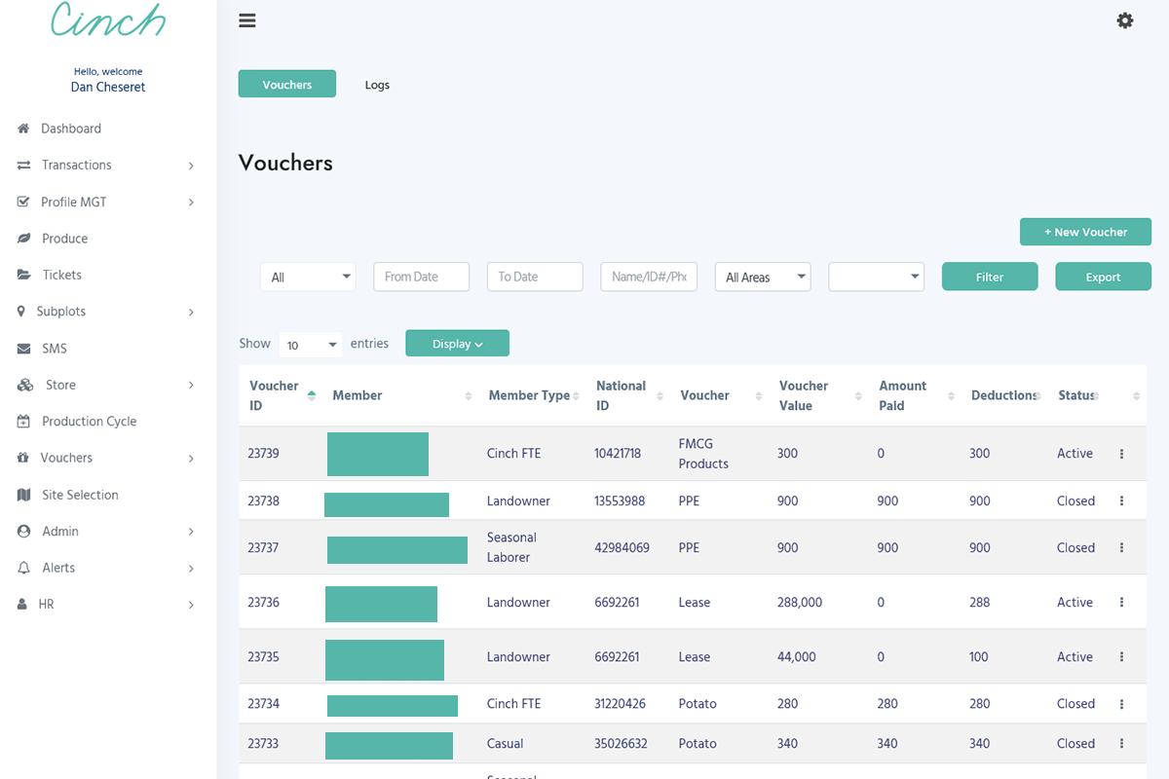Image resolution: width=1169 pixels, height=779 pixels.
Task: Select the Transactions sidebar icon
Action: [x=22, y=165]
